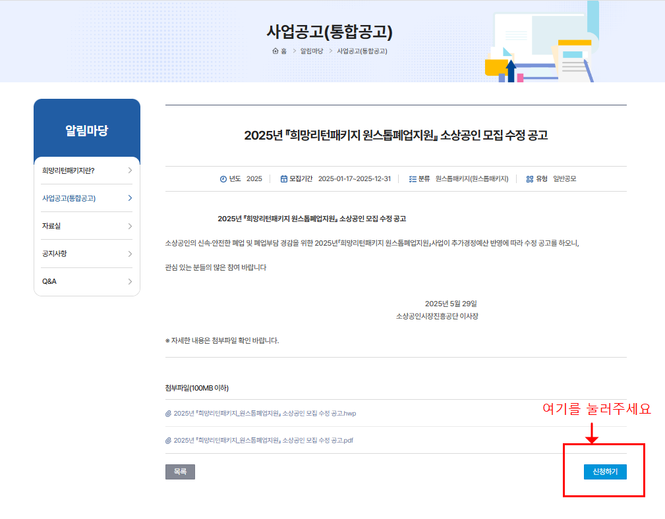This screenshot has height=519, width=665.
Task: Click the 모집기간 date range 2025-01-17~2025-12-31
Action: point(354,178)
